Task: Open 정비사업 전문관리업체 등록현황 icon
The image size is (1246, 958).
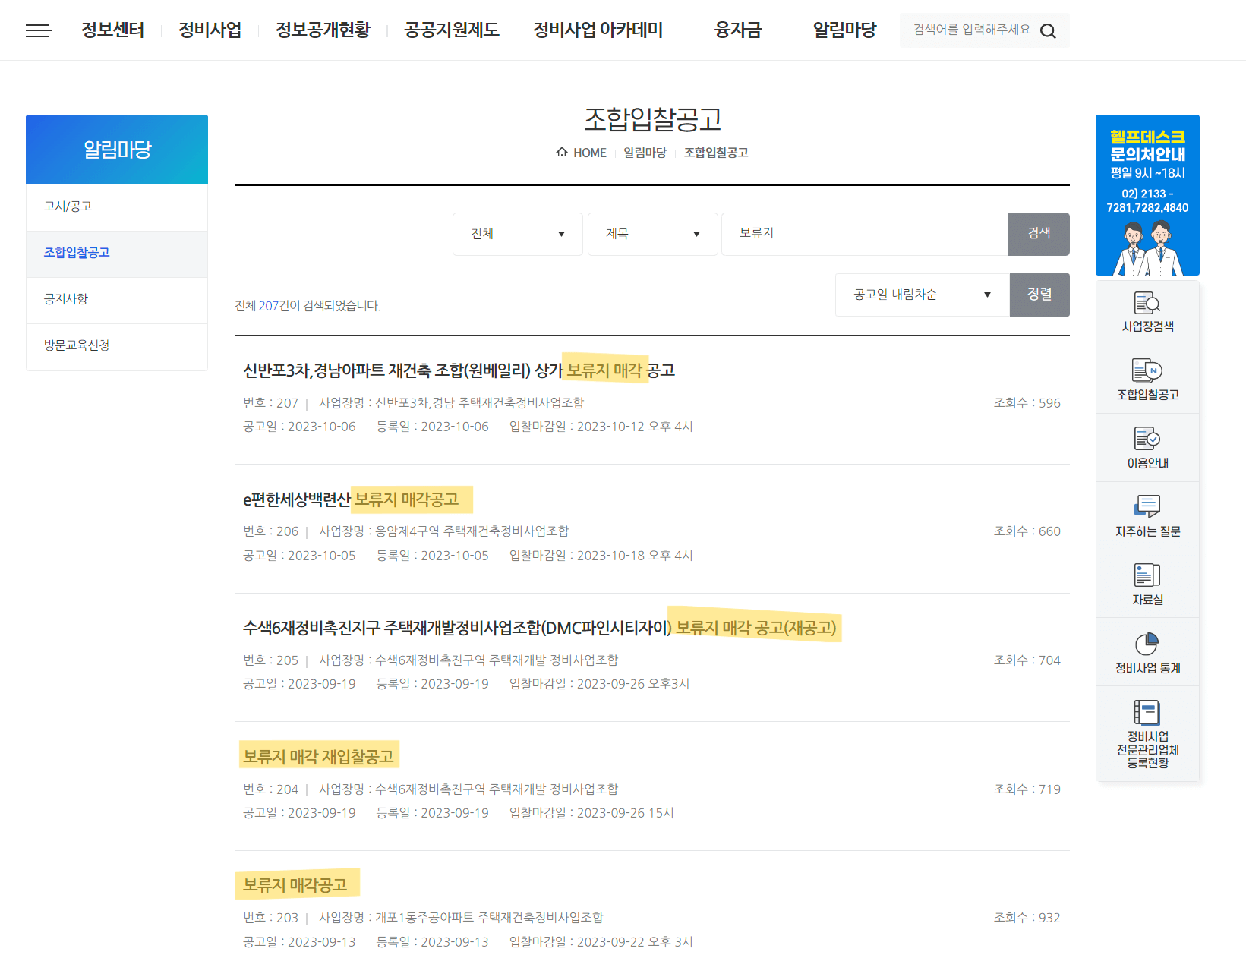Action: [x=1147, y=733]
